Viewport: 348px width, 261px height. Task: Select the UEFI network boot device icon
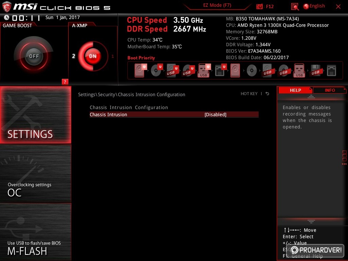(x=221, y=70)
